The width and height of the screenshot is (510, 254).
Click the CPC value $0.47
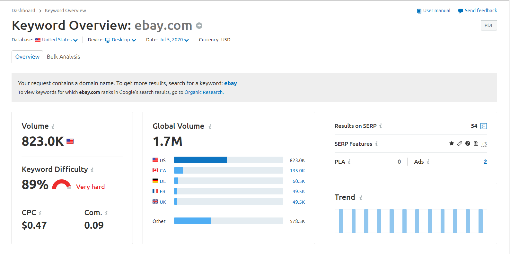34,225
